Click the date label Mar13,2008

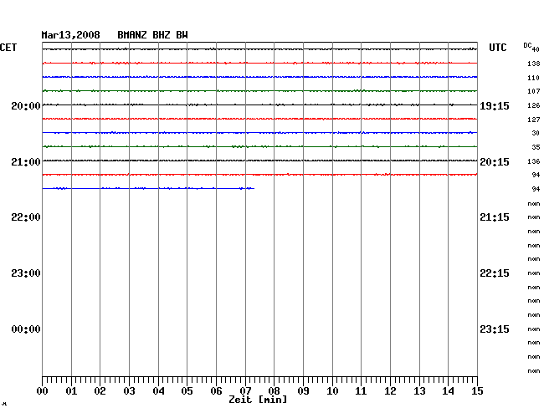coord(70,35)
